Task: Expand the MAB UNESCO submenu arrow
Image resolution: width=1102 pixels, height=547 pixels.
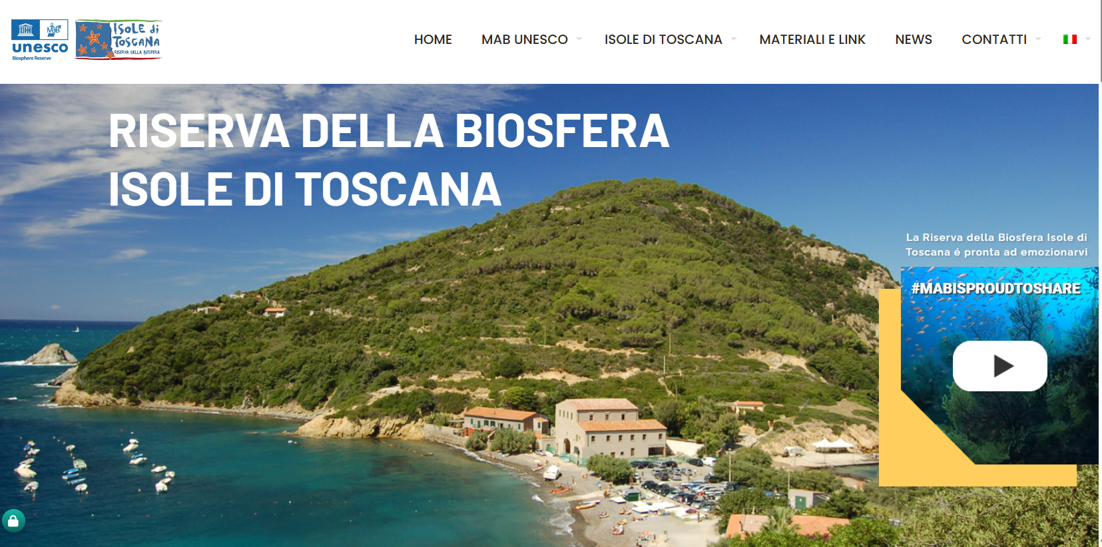Action: [x=579, y=39]
